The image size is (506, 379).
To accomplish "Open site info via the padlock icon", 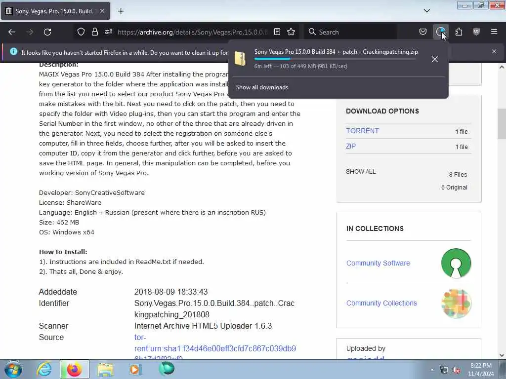I will pyautogui.click(x=94, y=32).
